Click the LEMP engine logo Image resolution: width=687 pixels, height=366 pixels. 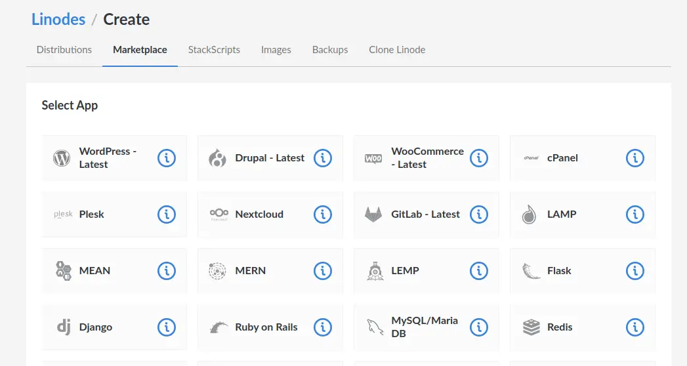point(375,270)
